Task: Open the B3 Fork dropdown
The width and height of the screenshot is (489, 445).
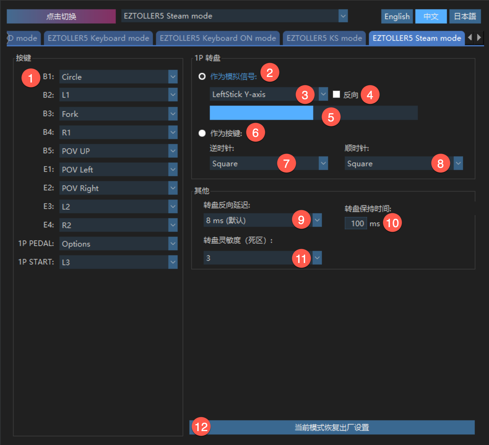Action: pyautogui.click(x=119, y=114)
